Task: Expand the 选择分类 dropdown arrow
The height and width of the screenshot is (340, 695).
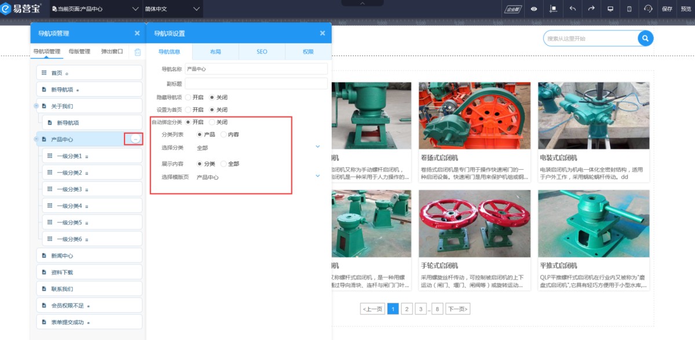Action: tap(317, 147)
